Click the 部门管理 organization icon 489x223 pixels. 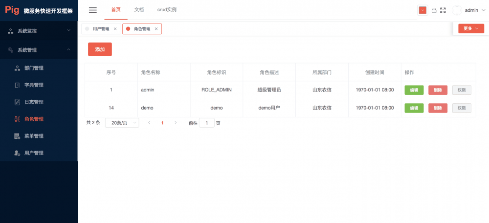[17, 68]
